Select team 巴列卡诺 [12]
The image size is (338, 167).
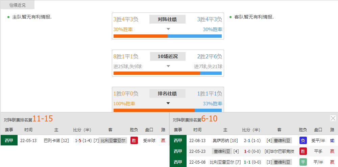tap(56, 141)
